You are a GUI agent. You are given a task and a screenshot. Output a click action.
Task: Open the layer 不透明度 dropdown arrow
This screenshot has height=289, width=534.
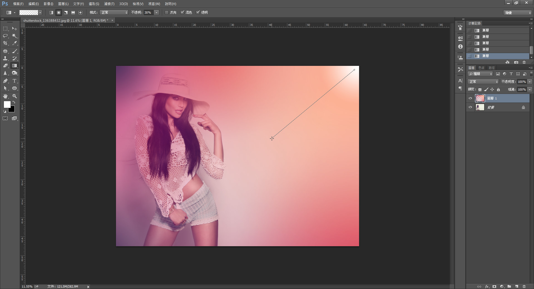point(530,82)
